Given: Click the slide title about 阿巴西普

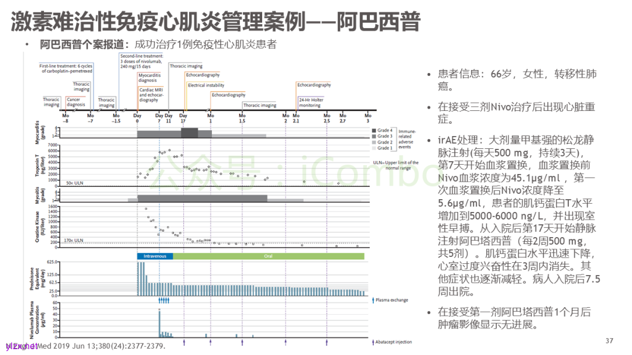Looking at the screenshot, I should [215, 22].
